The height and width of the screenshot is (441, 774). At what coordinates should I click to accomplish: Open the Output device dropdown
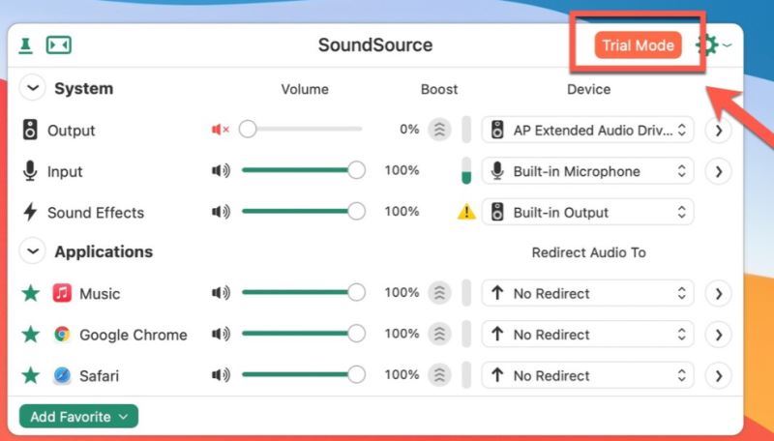588,130
